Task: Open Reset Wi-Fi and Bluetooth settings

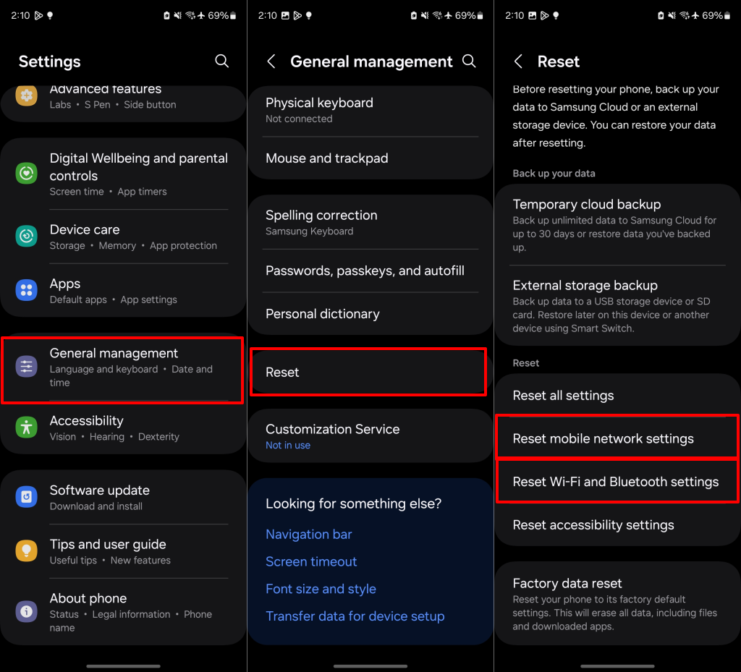Action: [617, 481]
